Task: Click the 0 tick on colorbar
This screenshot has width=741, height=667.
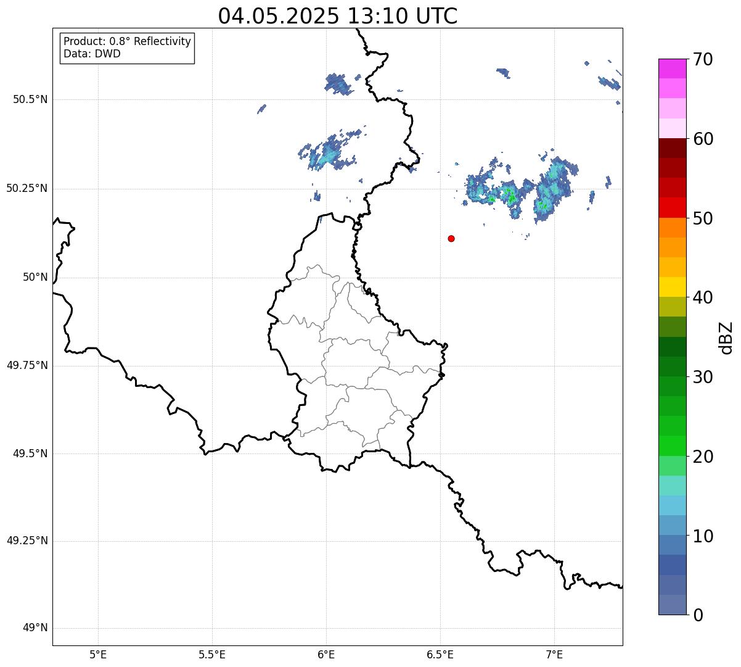Action: pyautogui.click(x=697, y=615)
